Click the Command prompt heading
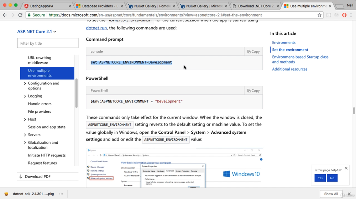The width and height of the screenshot is (356, 199). (x=104, y=39)
